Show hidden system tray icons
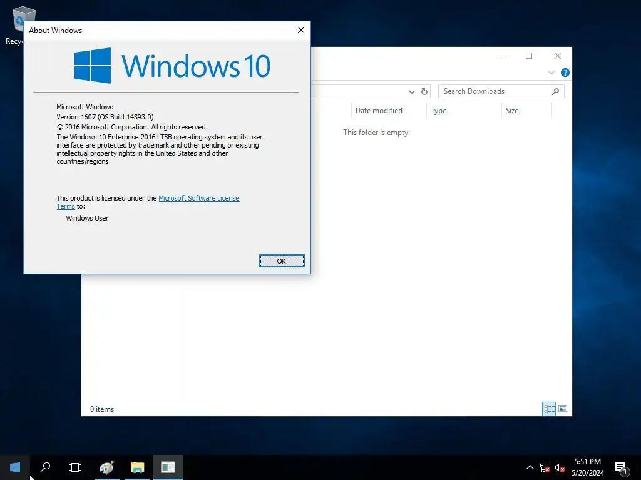The width and height of the screenshot is (641, 480). click(530, 467)
